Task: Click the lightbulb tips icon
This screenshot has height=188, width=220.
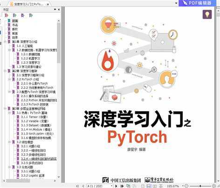Action: click(207, 14)
